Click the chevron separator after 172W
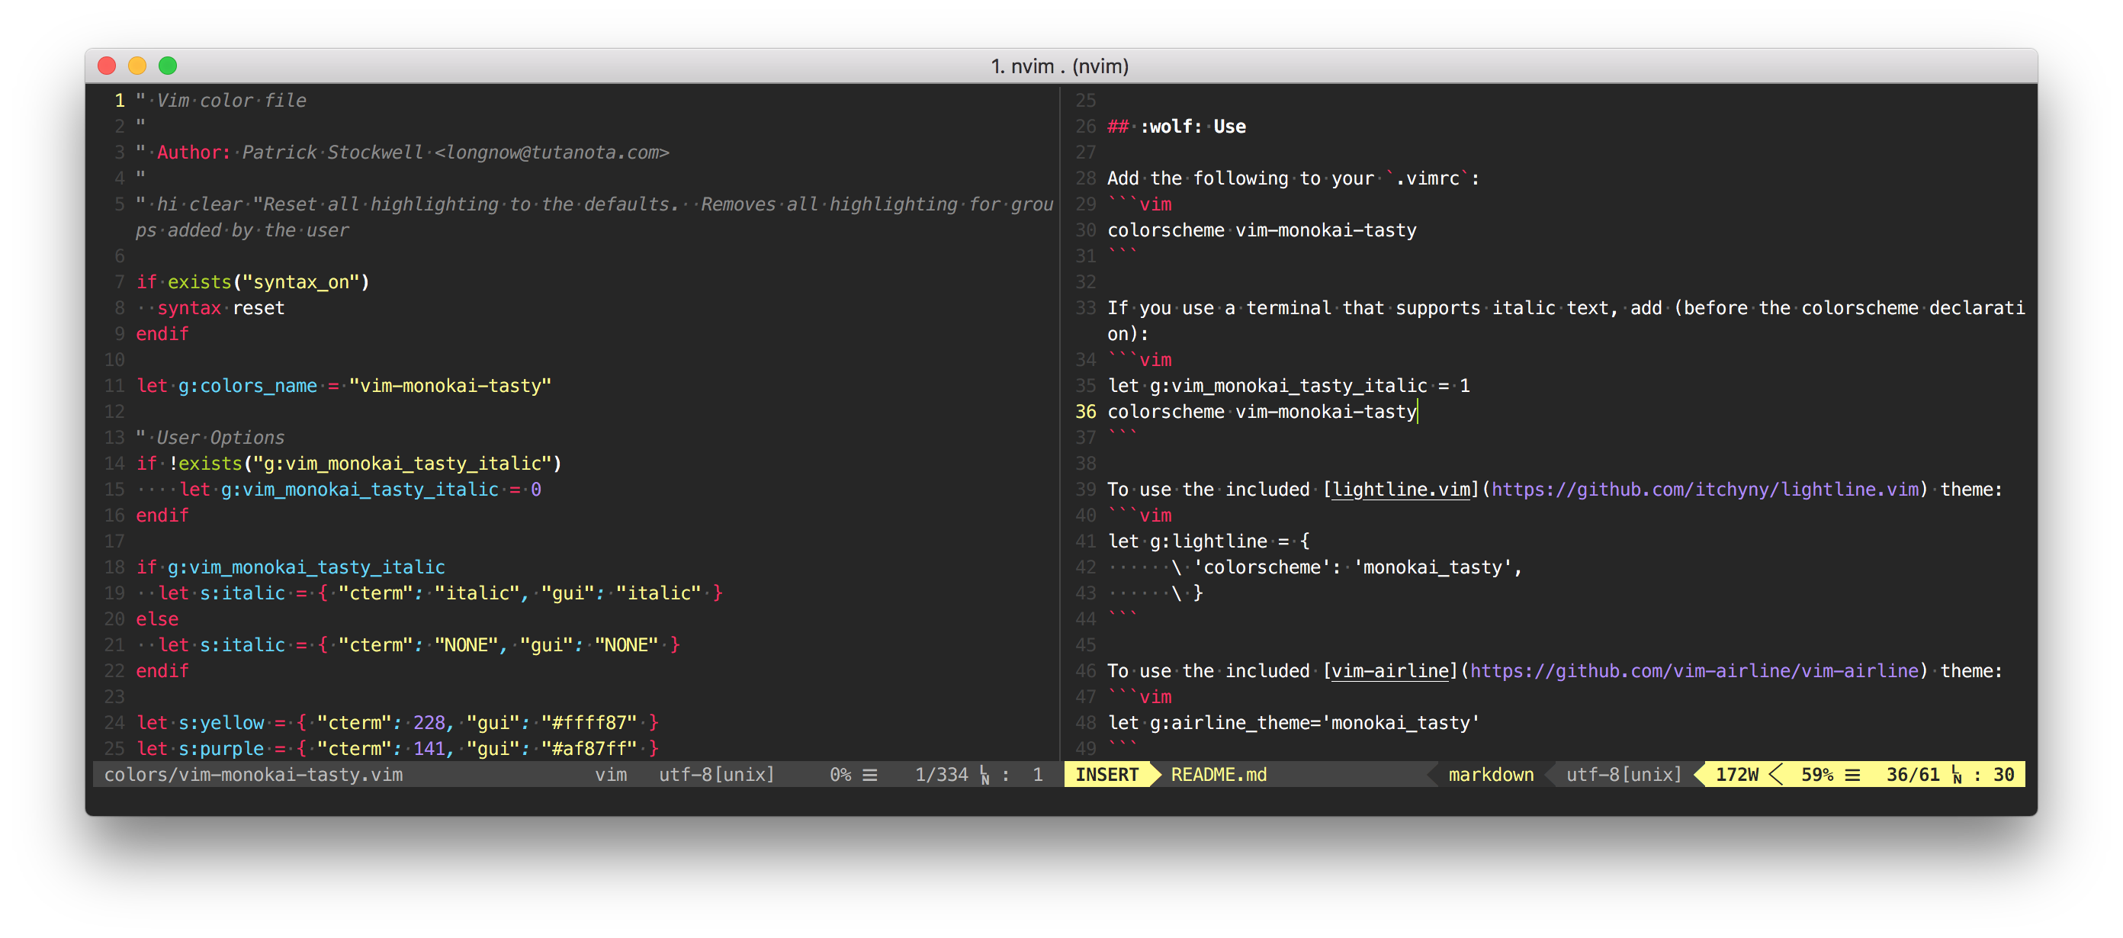Screen dimensions: 2123x938 [x=1776, y=775]
